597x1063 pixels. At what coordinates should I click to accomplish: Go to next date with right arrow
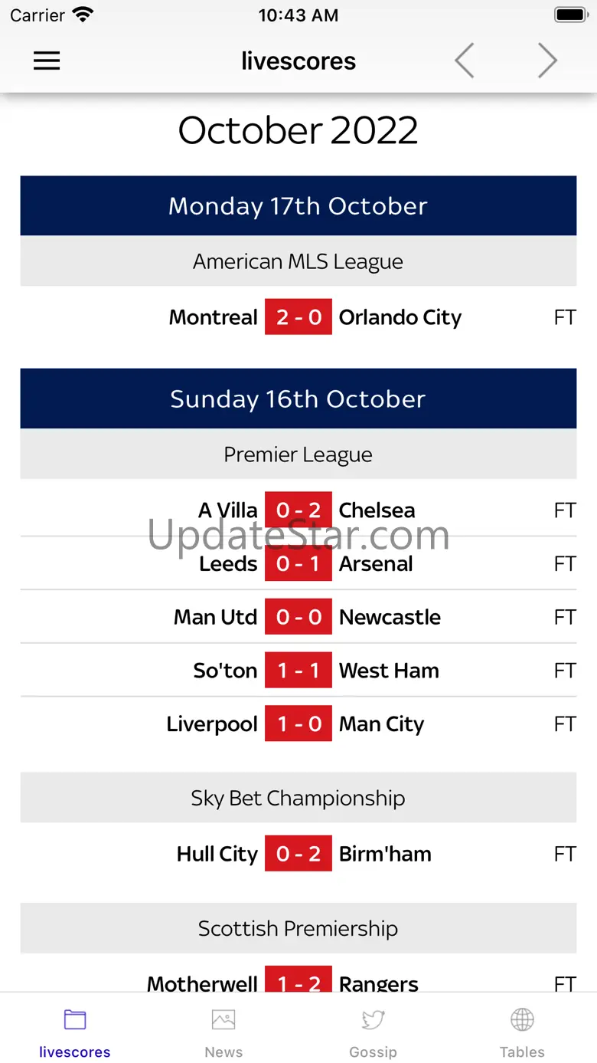[546, 61]
